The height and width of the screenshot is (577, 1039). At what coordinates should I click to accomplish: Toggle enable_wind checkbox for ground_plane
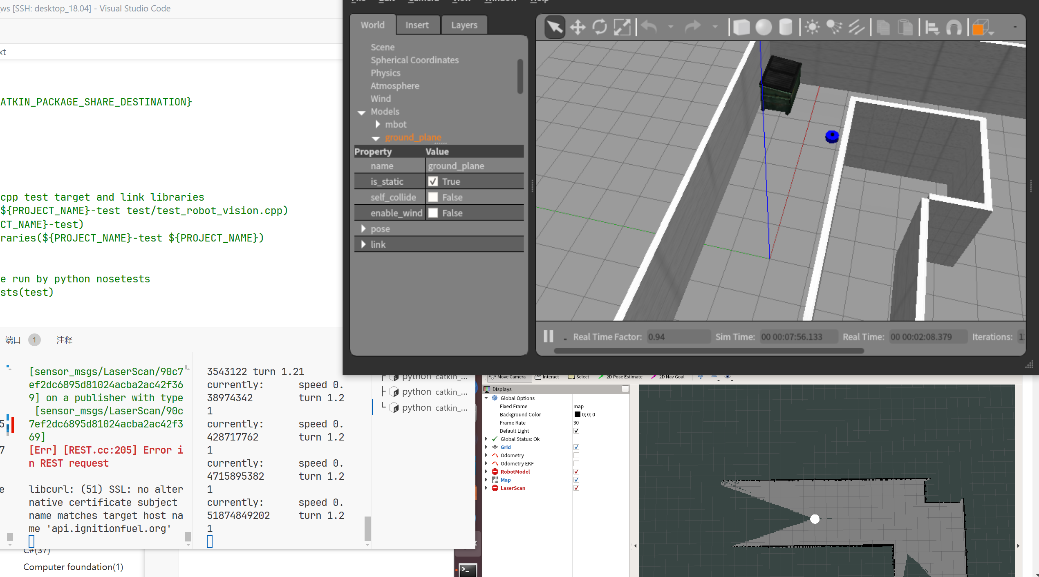(x=433, y=213)
